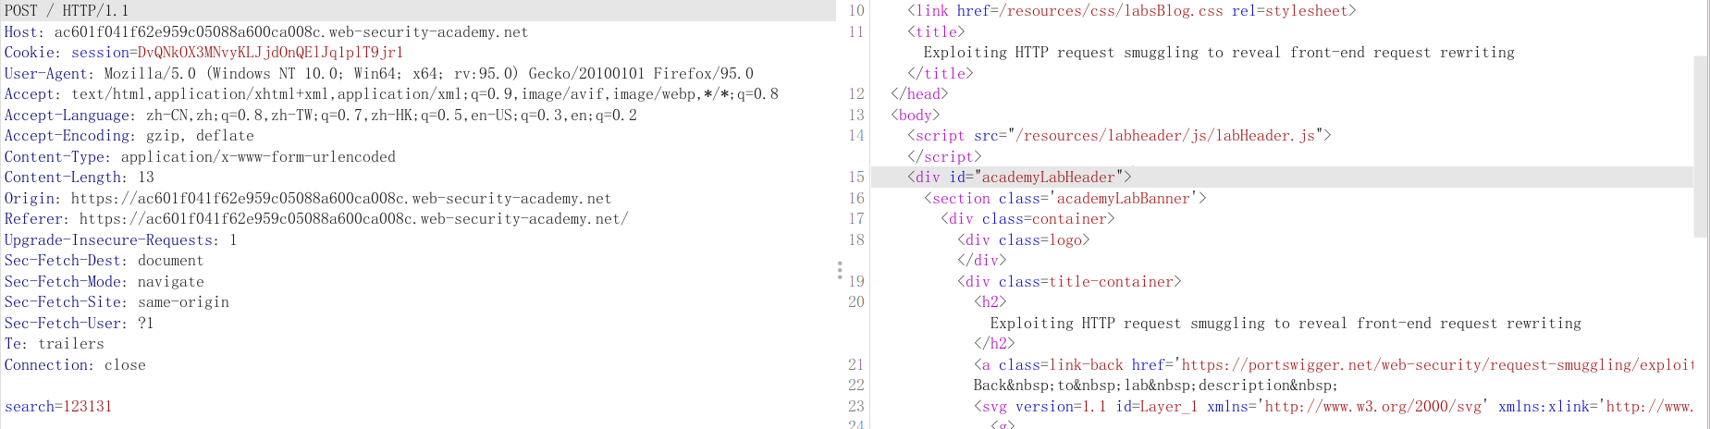Screen dimensions: 1710x429
Task: Click the <div class=logo> line
Action: coord(1024,239)
